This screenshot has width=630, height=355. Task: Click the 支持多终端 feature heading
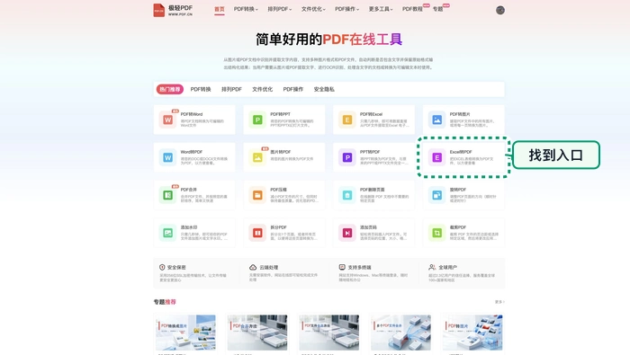click(359, 267)
